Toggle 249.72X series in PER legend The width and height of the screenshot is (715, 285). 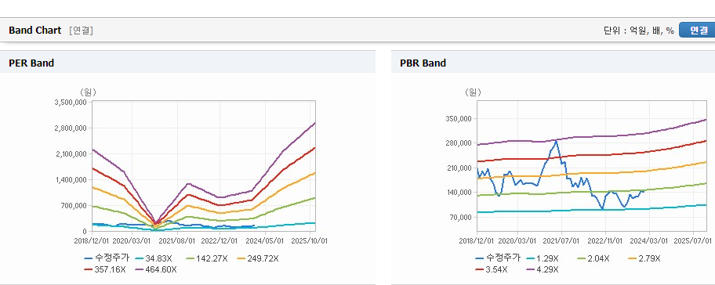point(258,258)
